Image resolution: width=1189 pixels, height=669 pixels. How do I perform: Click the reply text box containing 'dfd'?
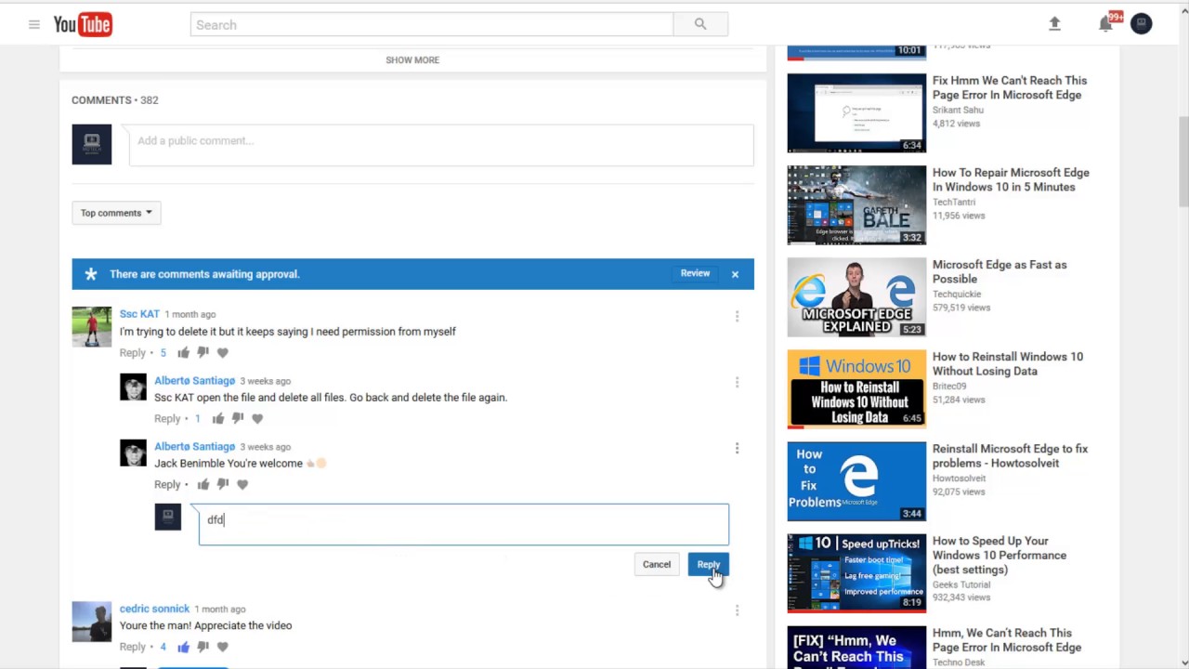pos(464,524)
